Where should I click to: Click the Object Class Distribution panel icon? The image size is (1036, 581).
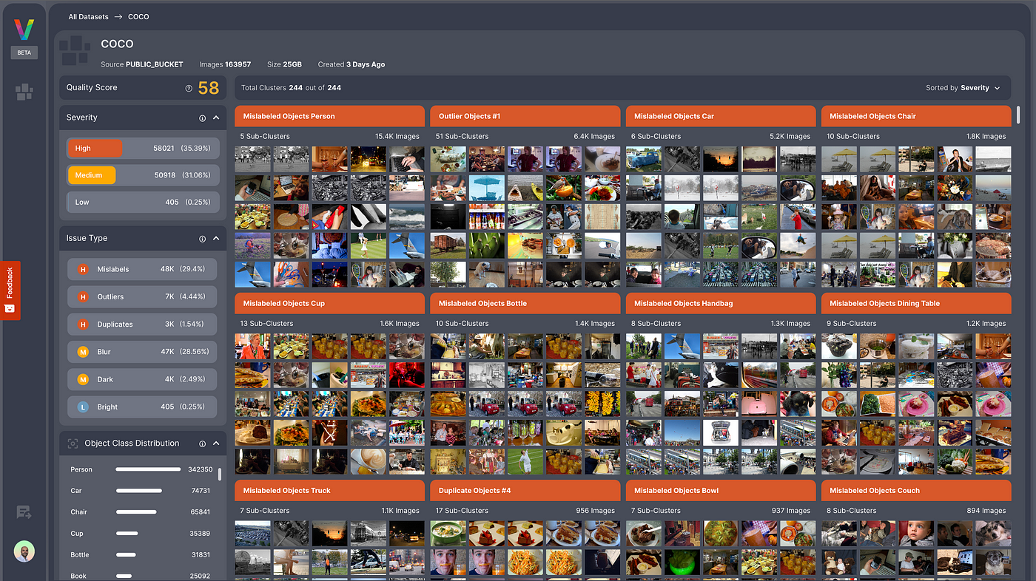coord(73,444)
